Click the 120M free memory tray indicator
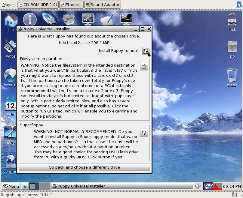The height and width of the screenshot is (198, 243). coord(208,186)
